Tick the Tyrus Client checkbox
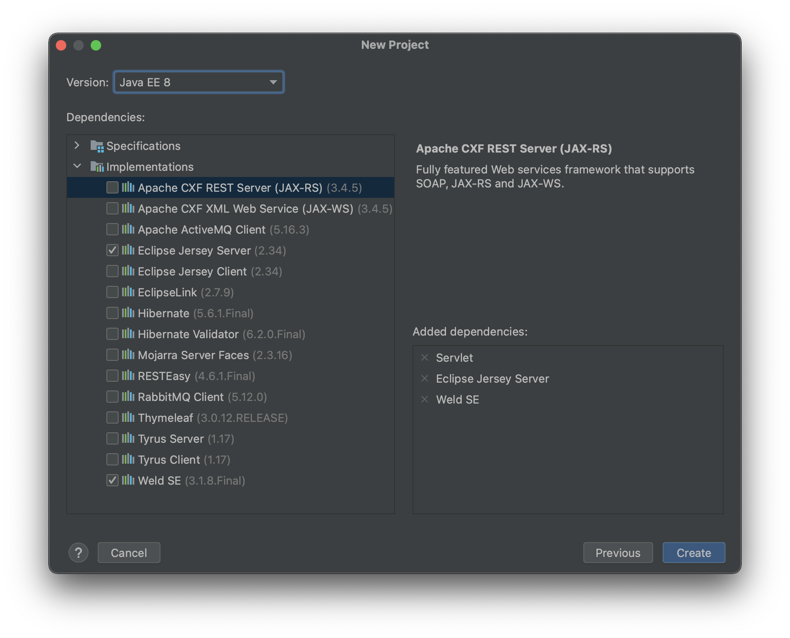790x638 pixels. [x=112, y=459]
